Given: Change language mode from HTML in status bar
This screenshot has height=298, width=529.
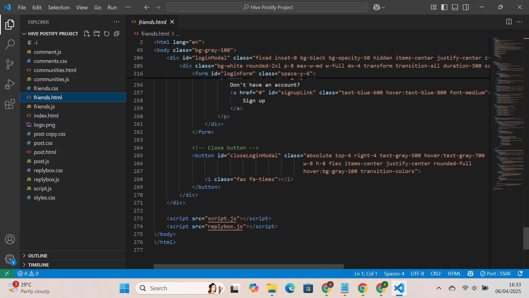Looking at the screenshot, I should 454,273.
